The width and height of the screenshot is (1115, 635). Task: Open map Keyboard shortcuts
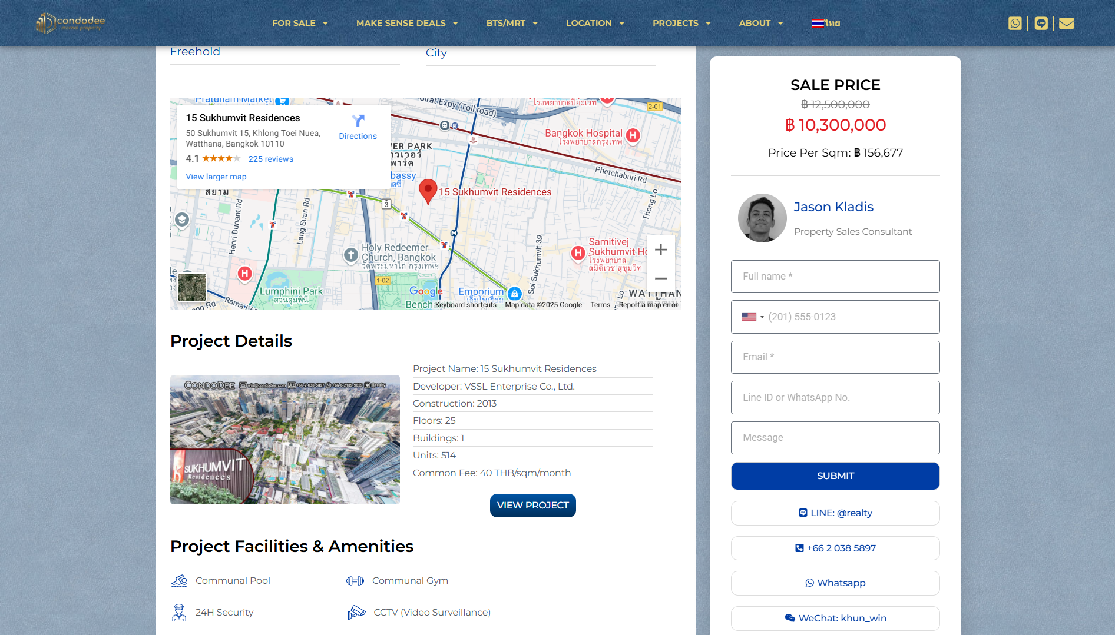tap(466, 305)
